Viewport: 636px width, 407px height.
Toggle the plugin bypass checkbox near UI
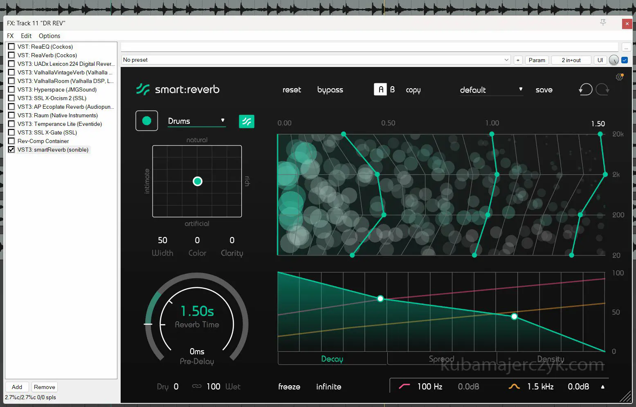click(625, 60)
